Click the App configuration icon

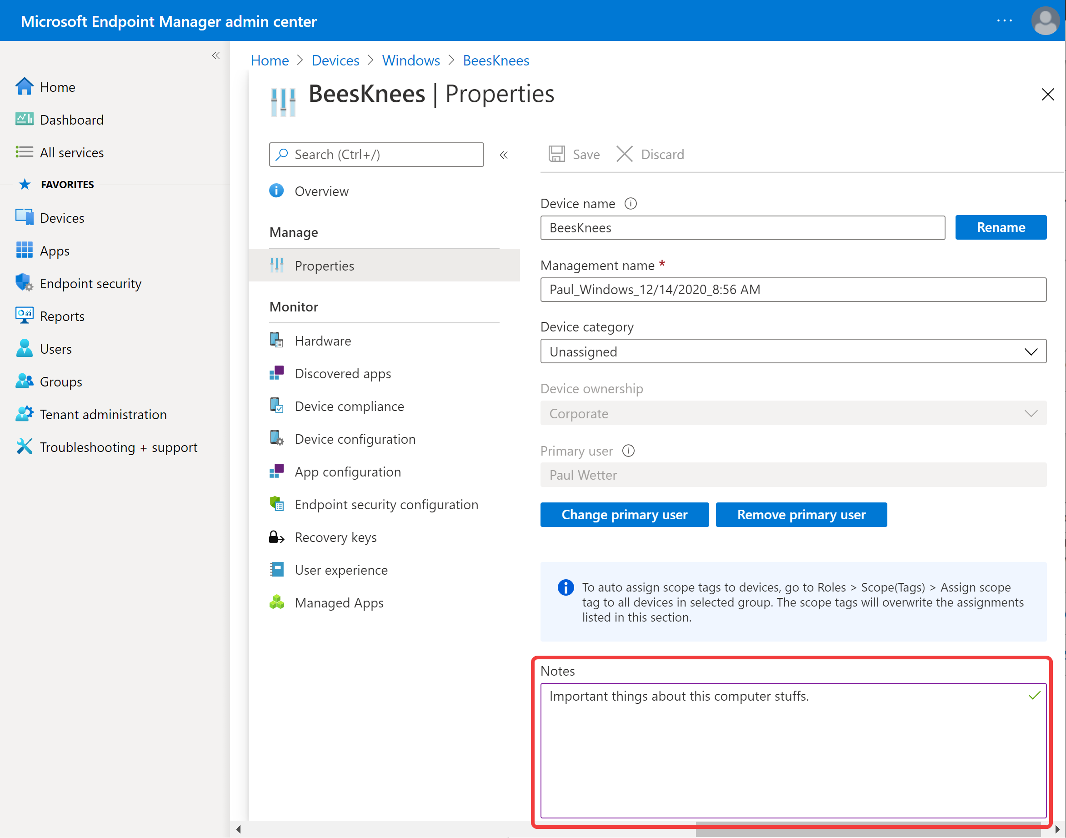[276, 472]
